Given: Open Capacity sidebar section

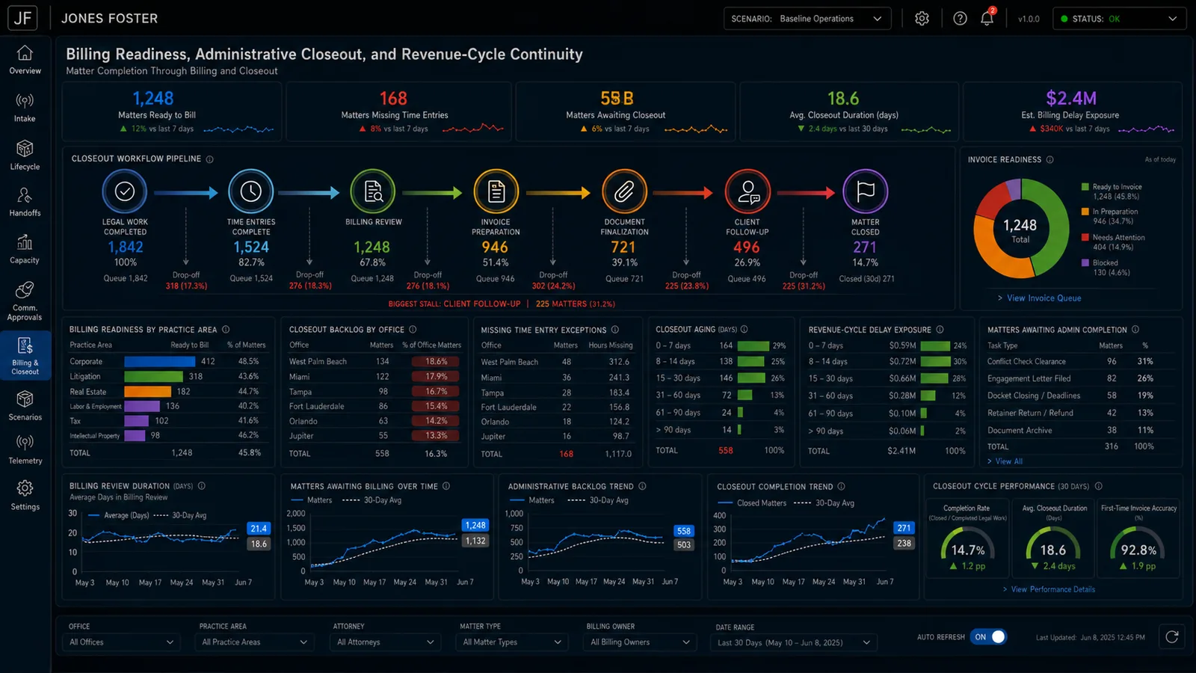Looking at the screenshot, I should (25, 250).
